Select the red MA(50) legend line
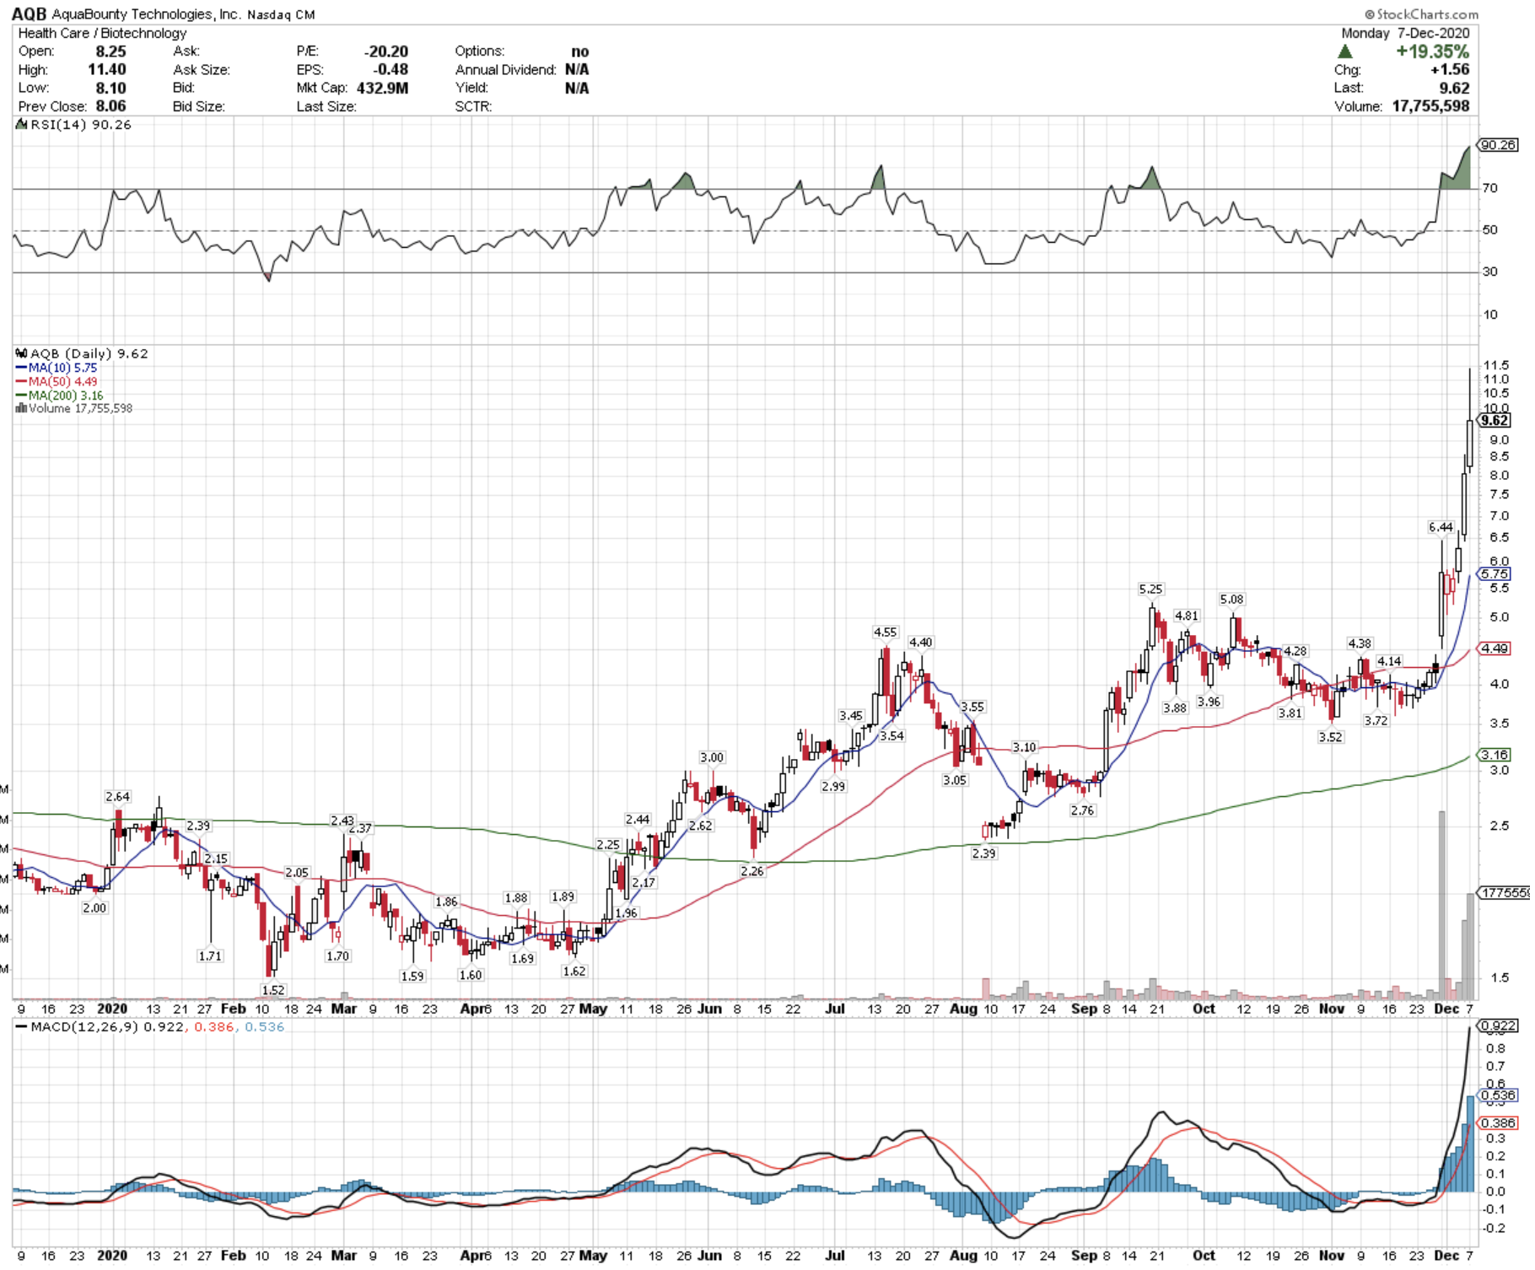 [21, 382]
